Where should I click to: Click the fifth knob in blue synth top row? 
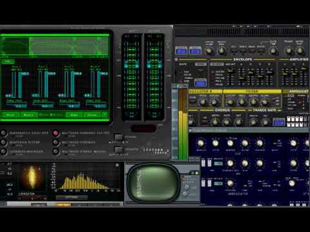click(x=260, y=143)
